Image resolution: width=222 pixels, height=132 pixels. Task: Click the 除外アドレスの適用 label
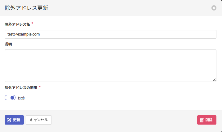[21, 88]
